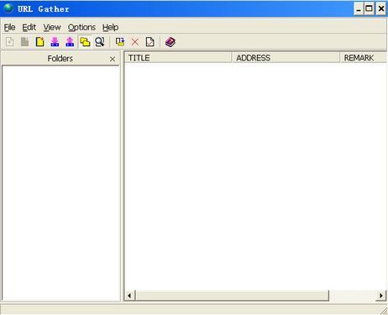This screenshot has width=388, height=315.
Task: Click the grayed-out second toolbar document icon
Action: tap(25, 42)
